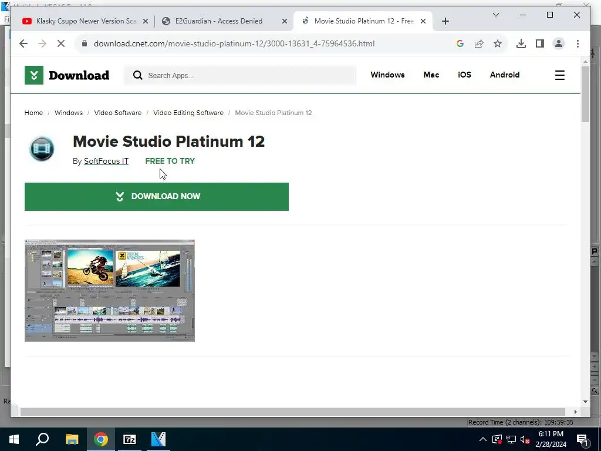Close the E2Guardian Access Denied tab
The image size is (601, 451).
click(285, 21)
